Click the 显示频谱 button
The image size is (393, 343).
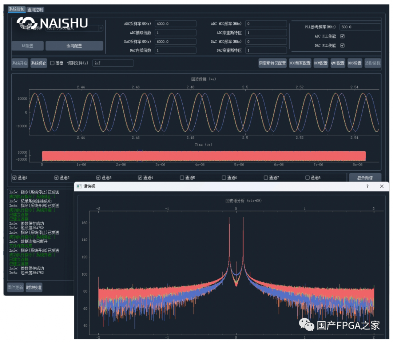[365, 178]
